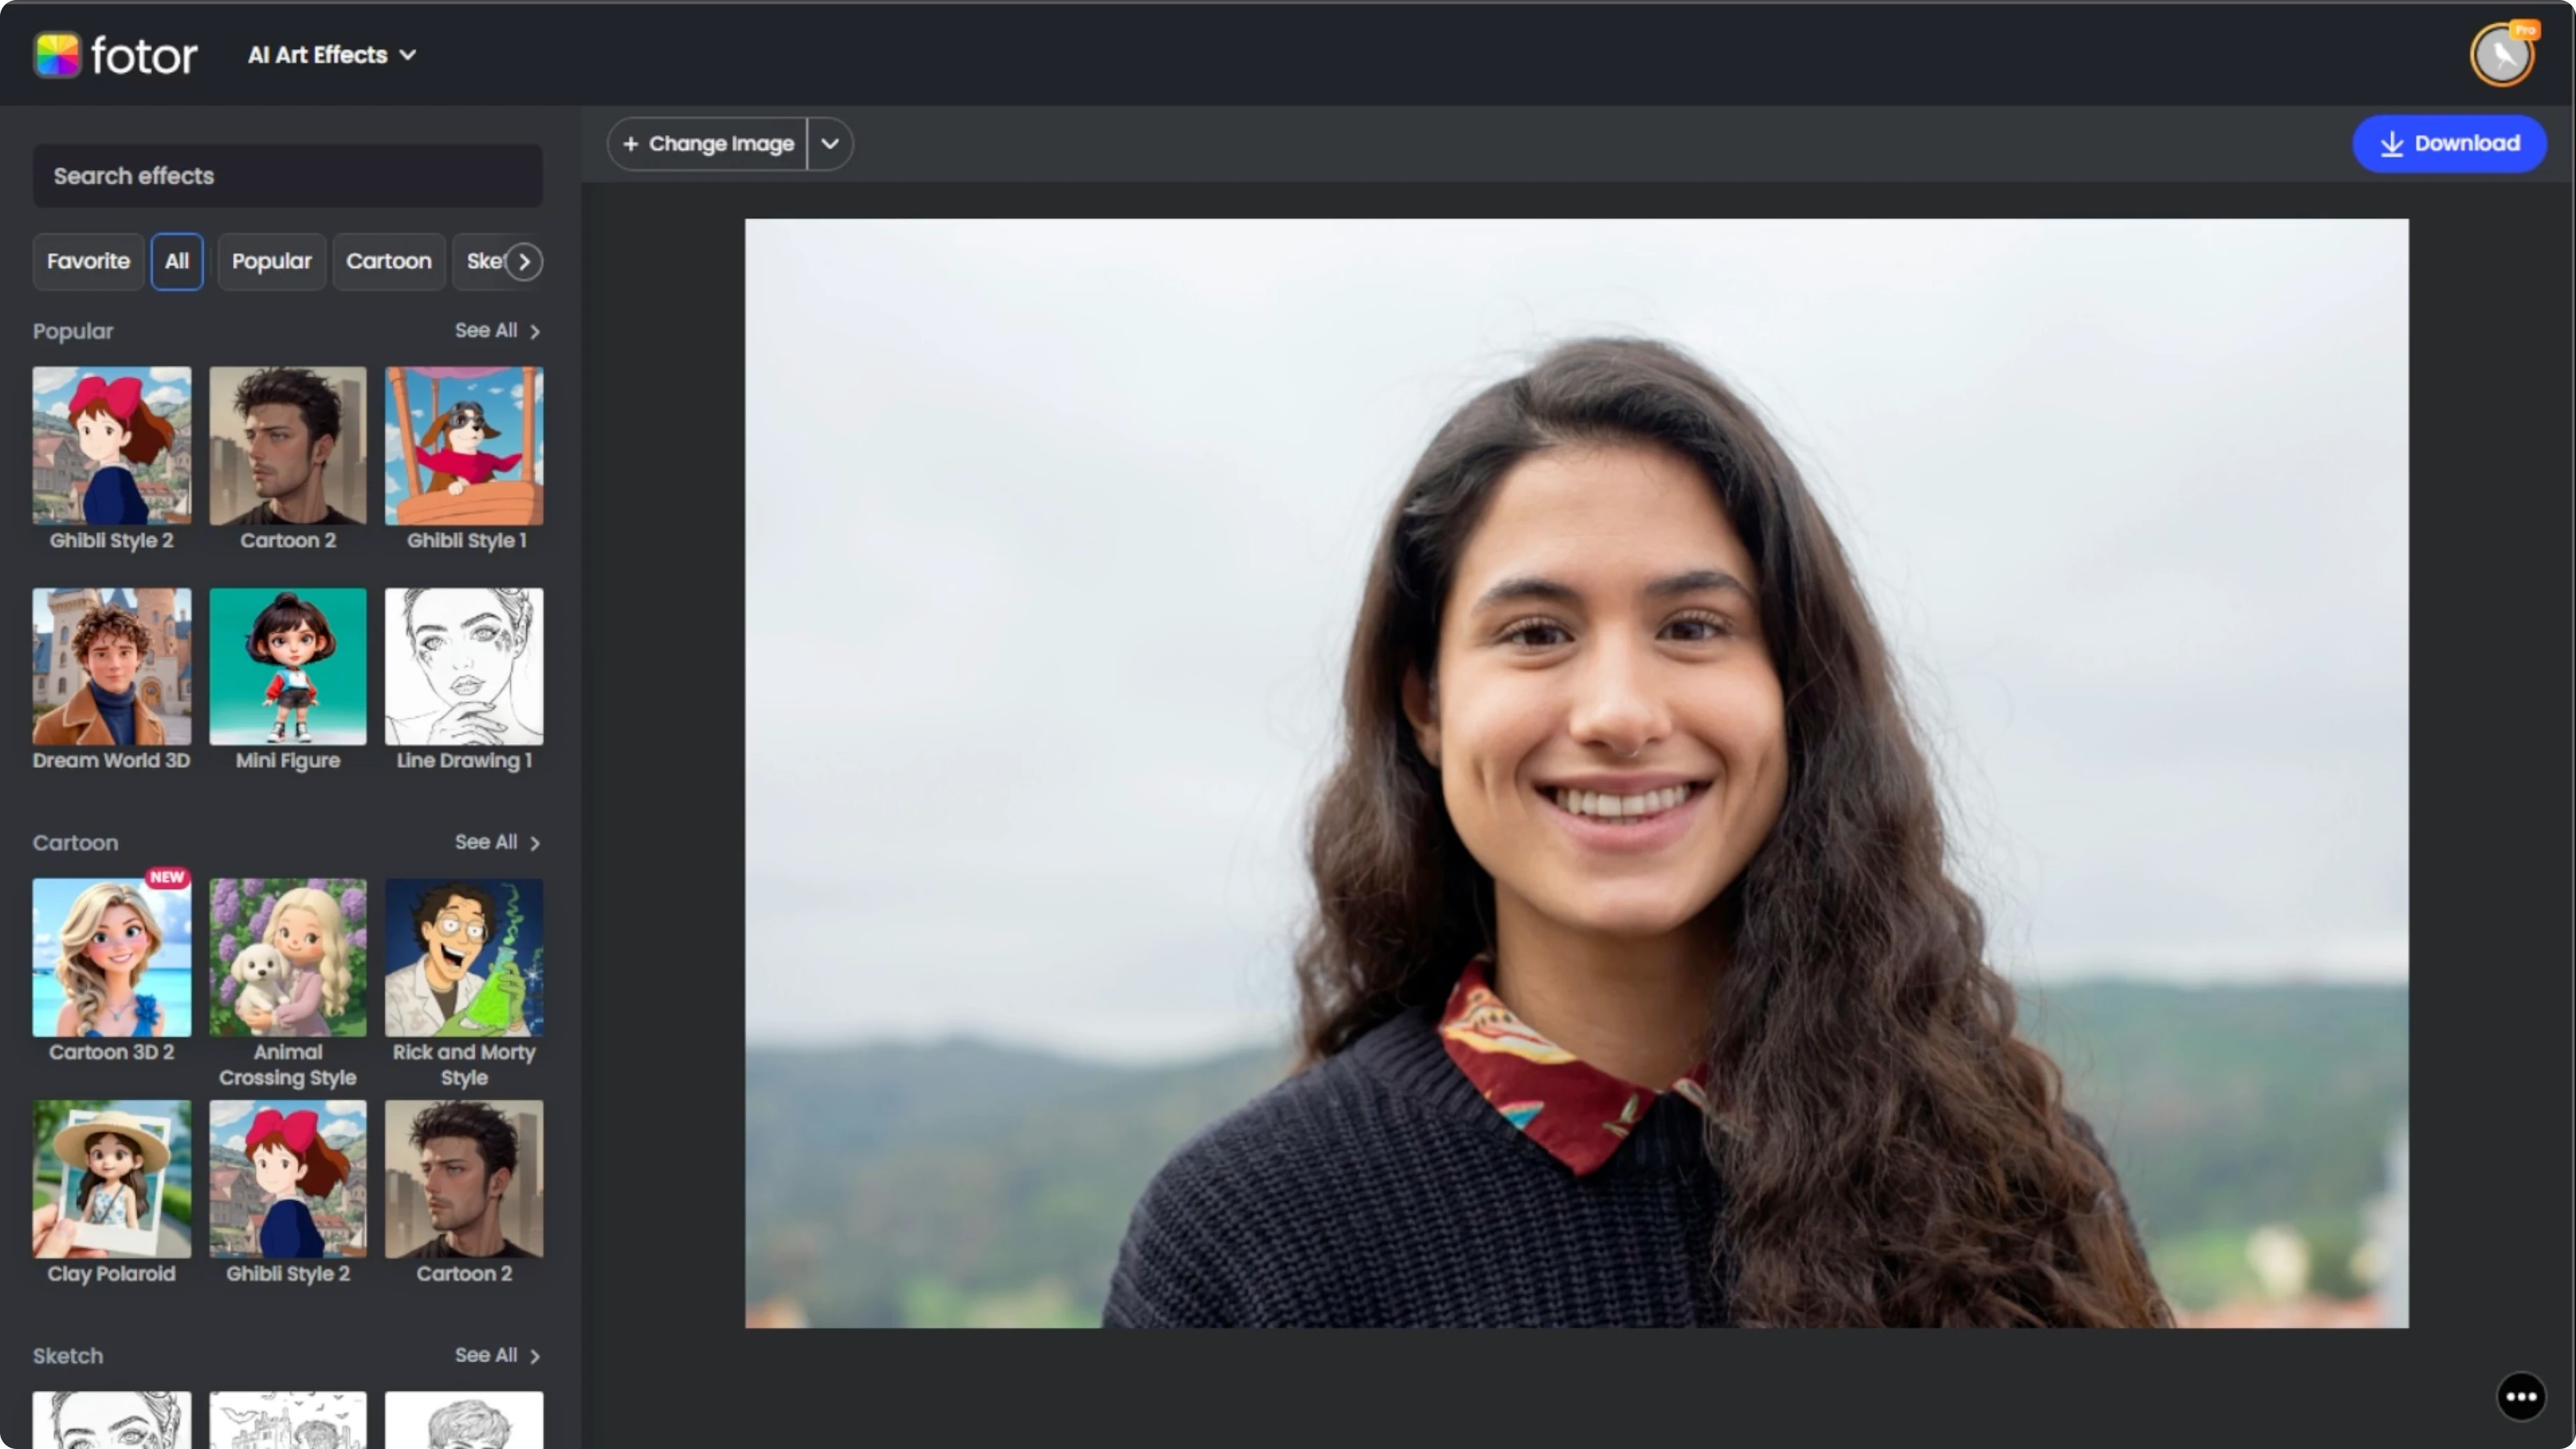Image resolution: width=2576 pixels, height=1449 pixels.
Task: Switch to the Cartoon tab
Action: tap(389, 262)
